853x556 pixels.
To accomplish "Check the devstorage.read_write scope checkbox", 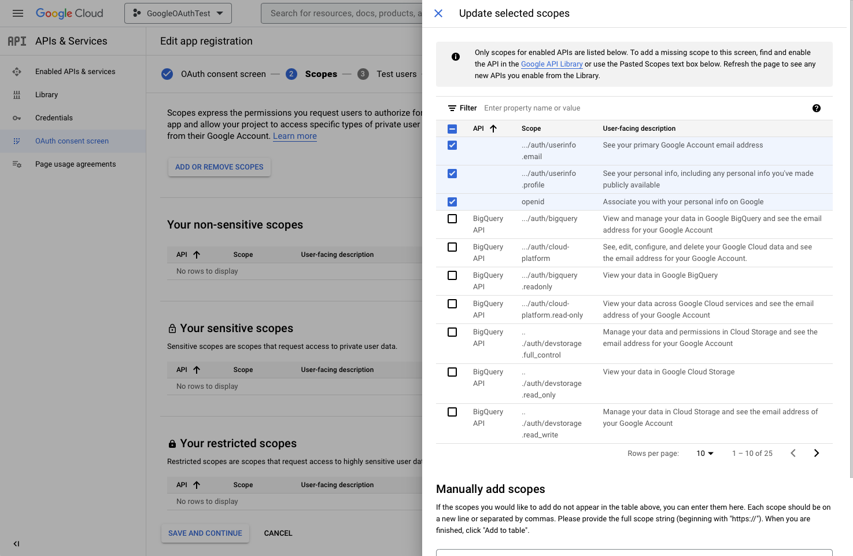I will (x=452, y=412).
